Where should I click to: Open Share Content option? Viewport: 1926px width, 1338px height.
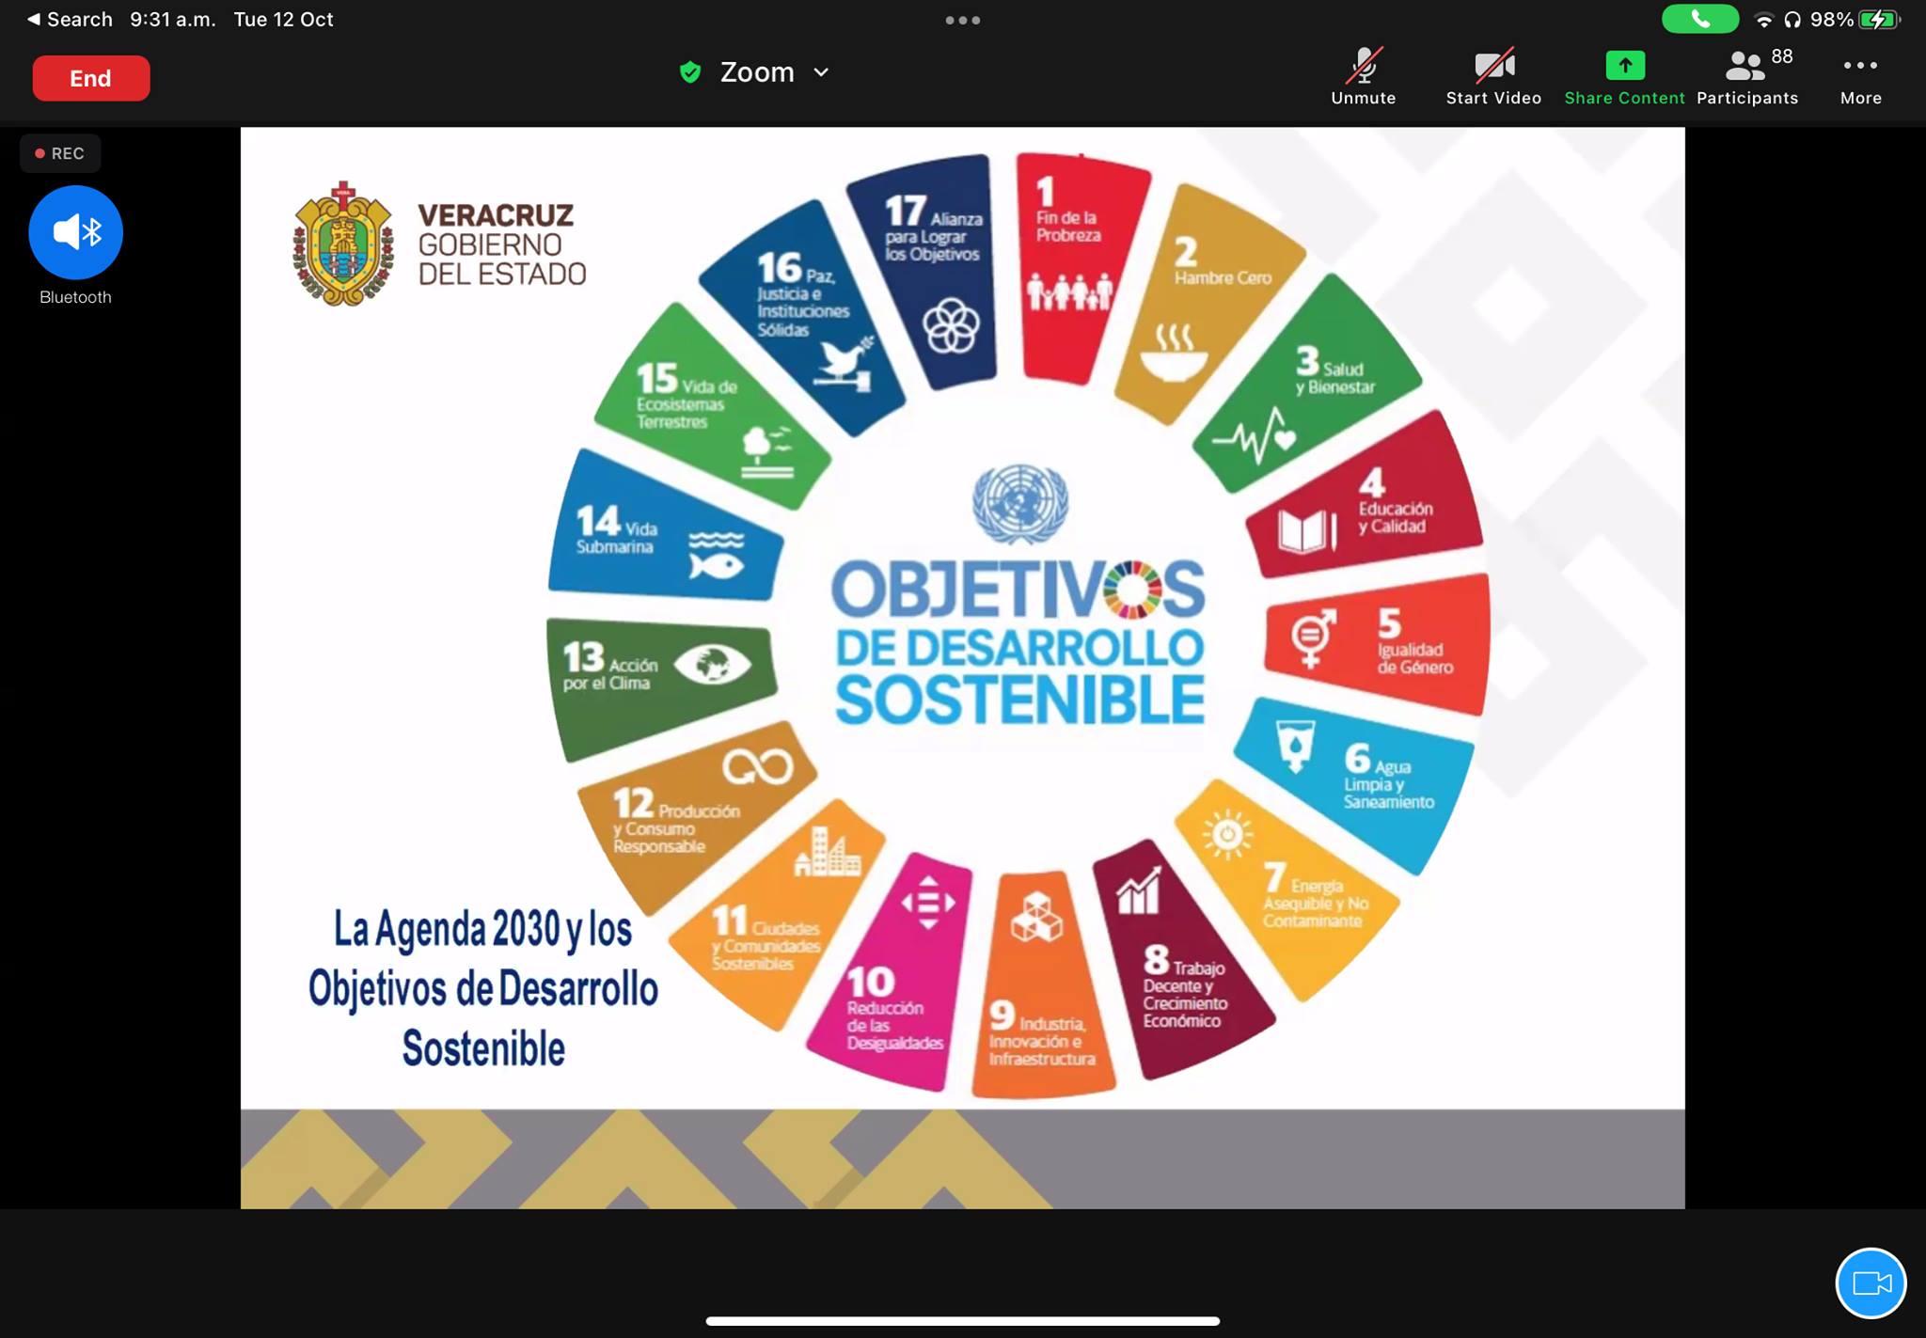(1624, 76)
